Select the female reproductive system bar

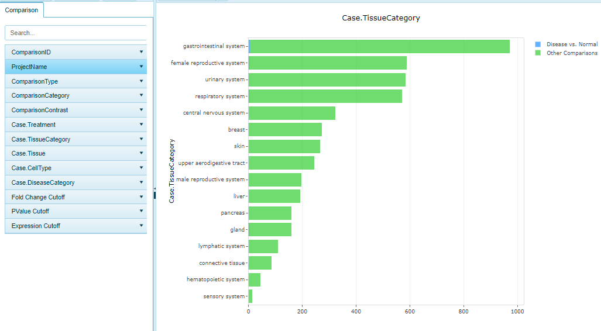pos(327,63)
